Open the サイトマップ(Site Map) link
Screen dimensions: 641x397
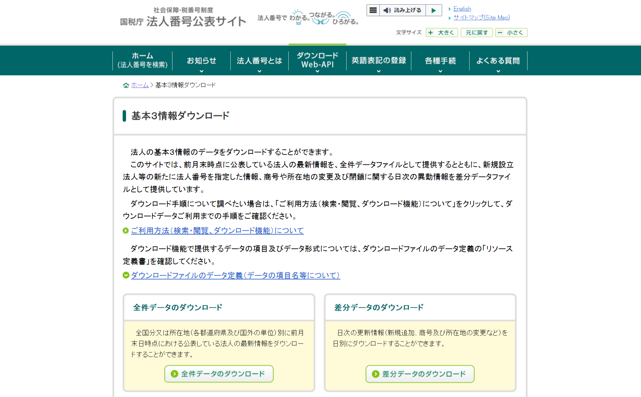[481, 18]
